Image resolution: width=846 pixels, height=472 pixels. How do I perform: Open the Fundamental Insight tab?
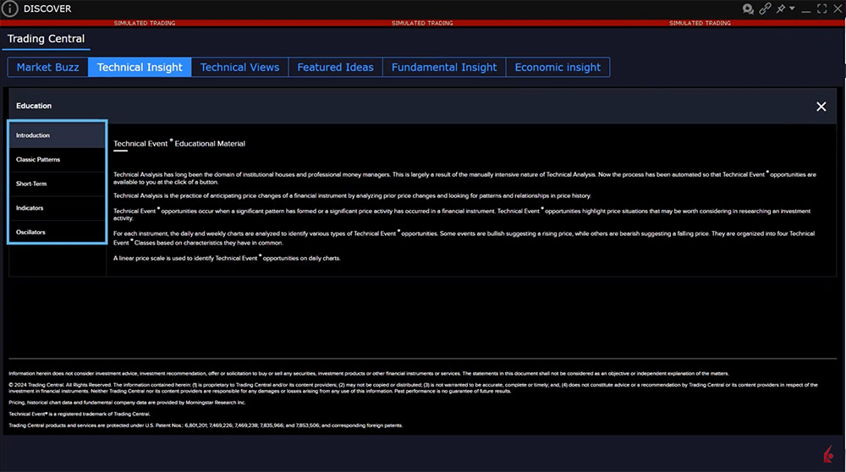tap(444, 68)
